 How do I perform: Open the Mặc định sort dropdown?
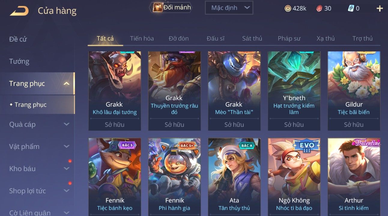(x=229, y=8)
